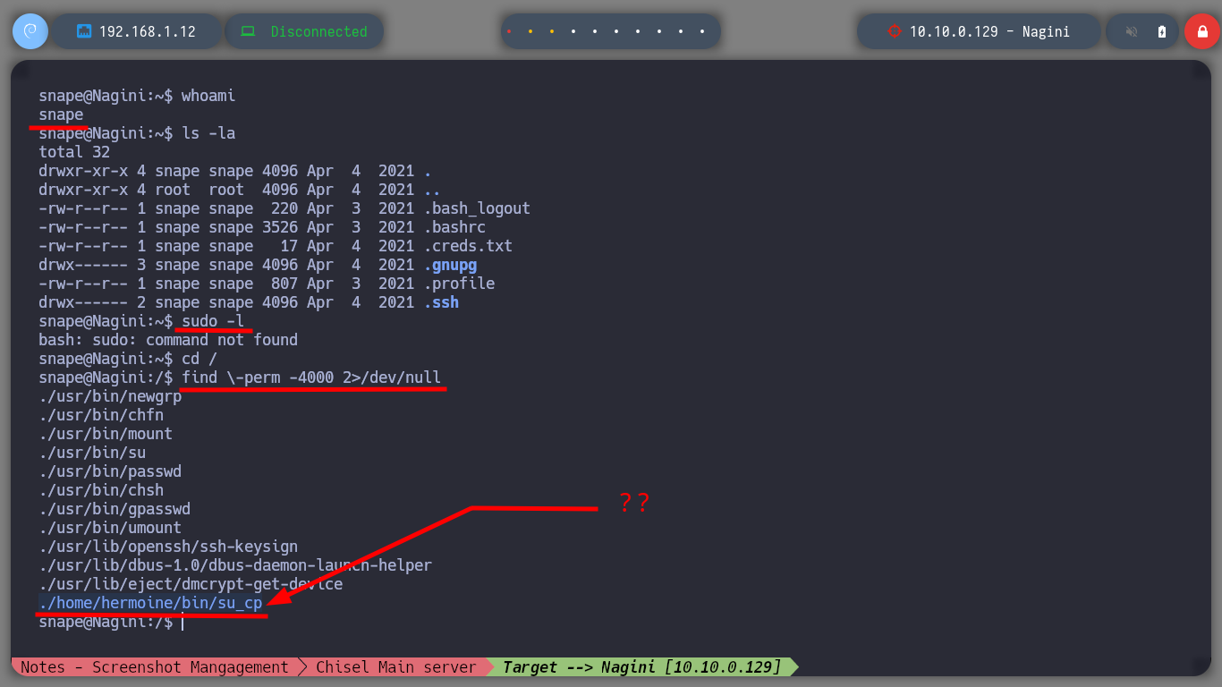Open the Debian swirl launcher menu
Image resolution: width=1222 pixels, height=687 pixels.
(x=30, y=31)
